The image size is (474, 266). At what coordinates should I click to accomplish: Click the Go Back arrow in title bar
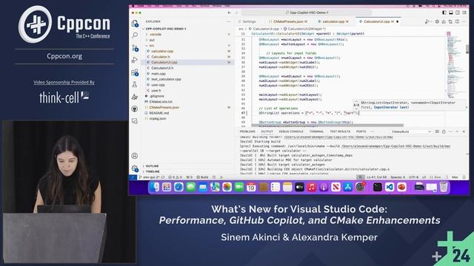pos(229,13)
